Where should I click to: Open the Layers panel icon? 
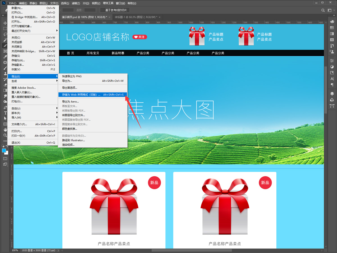[x=332, y=94]
